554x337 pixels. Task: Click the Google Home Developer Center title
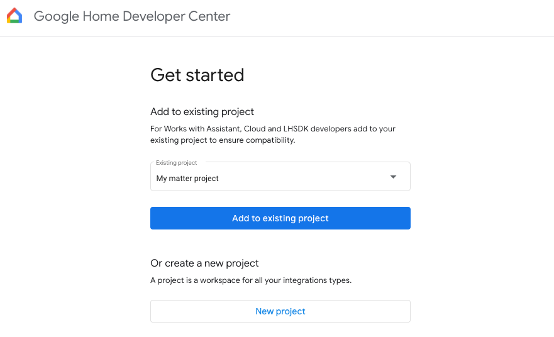pyautogui.click(x=132, y=16)
